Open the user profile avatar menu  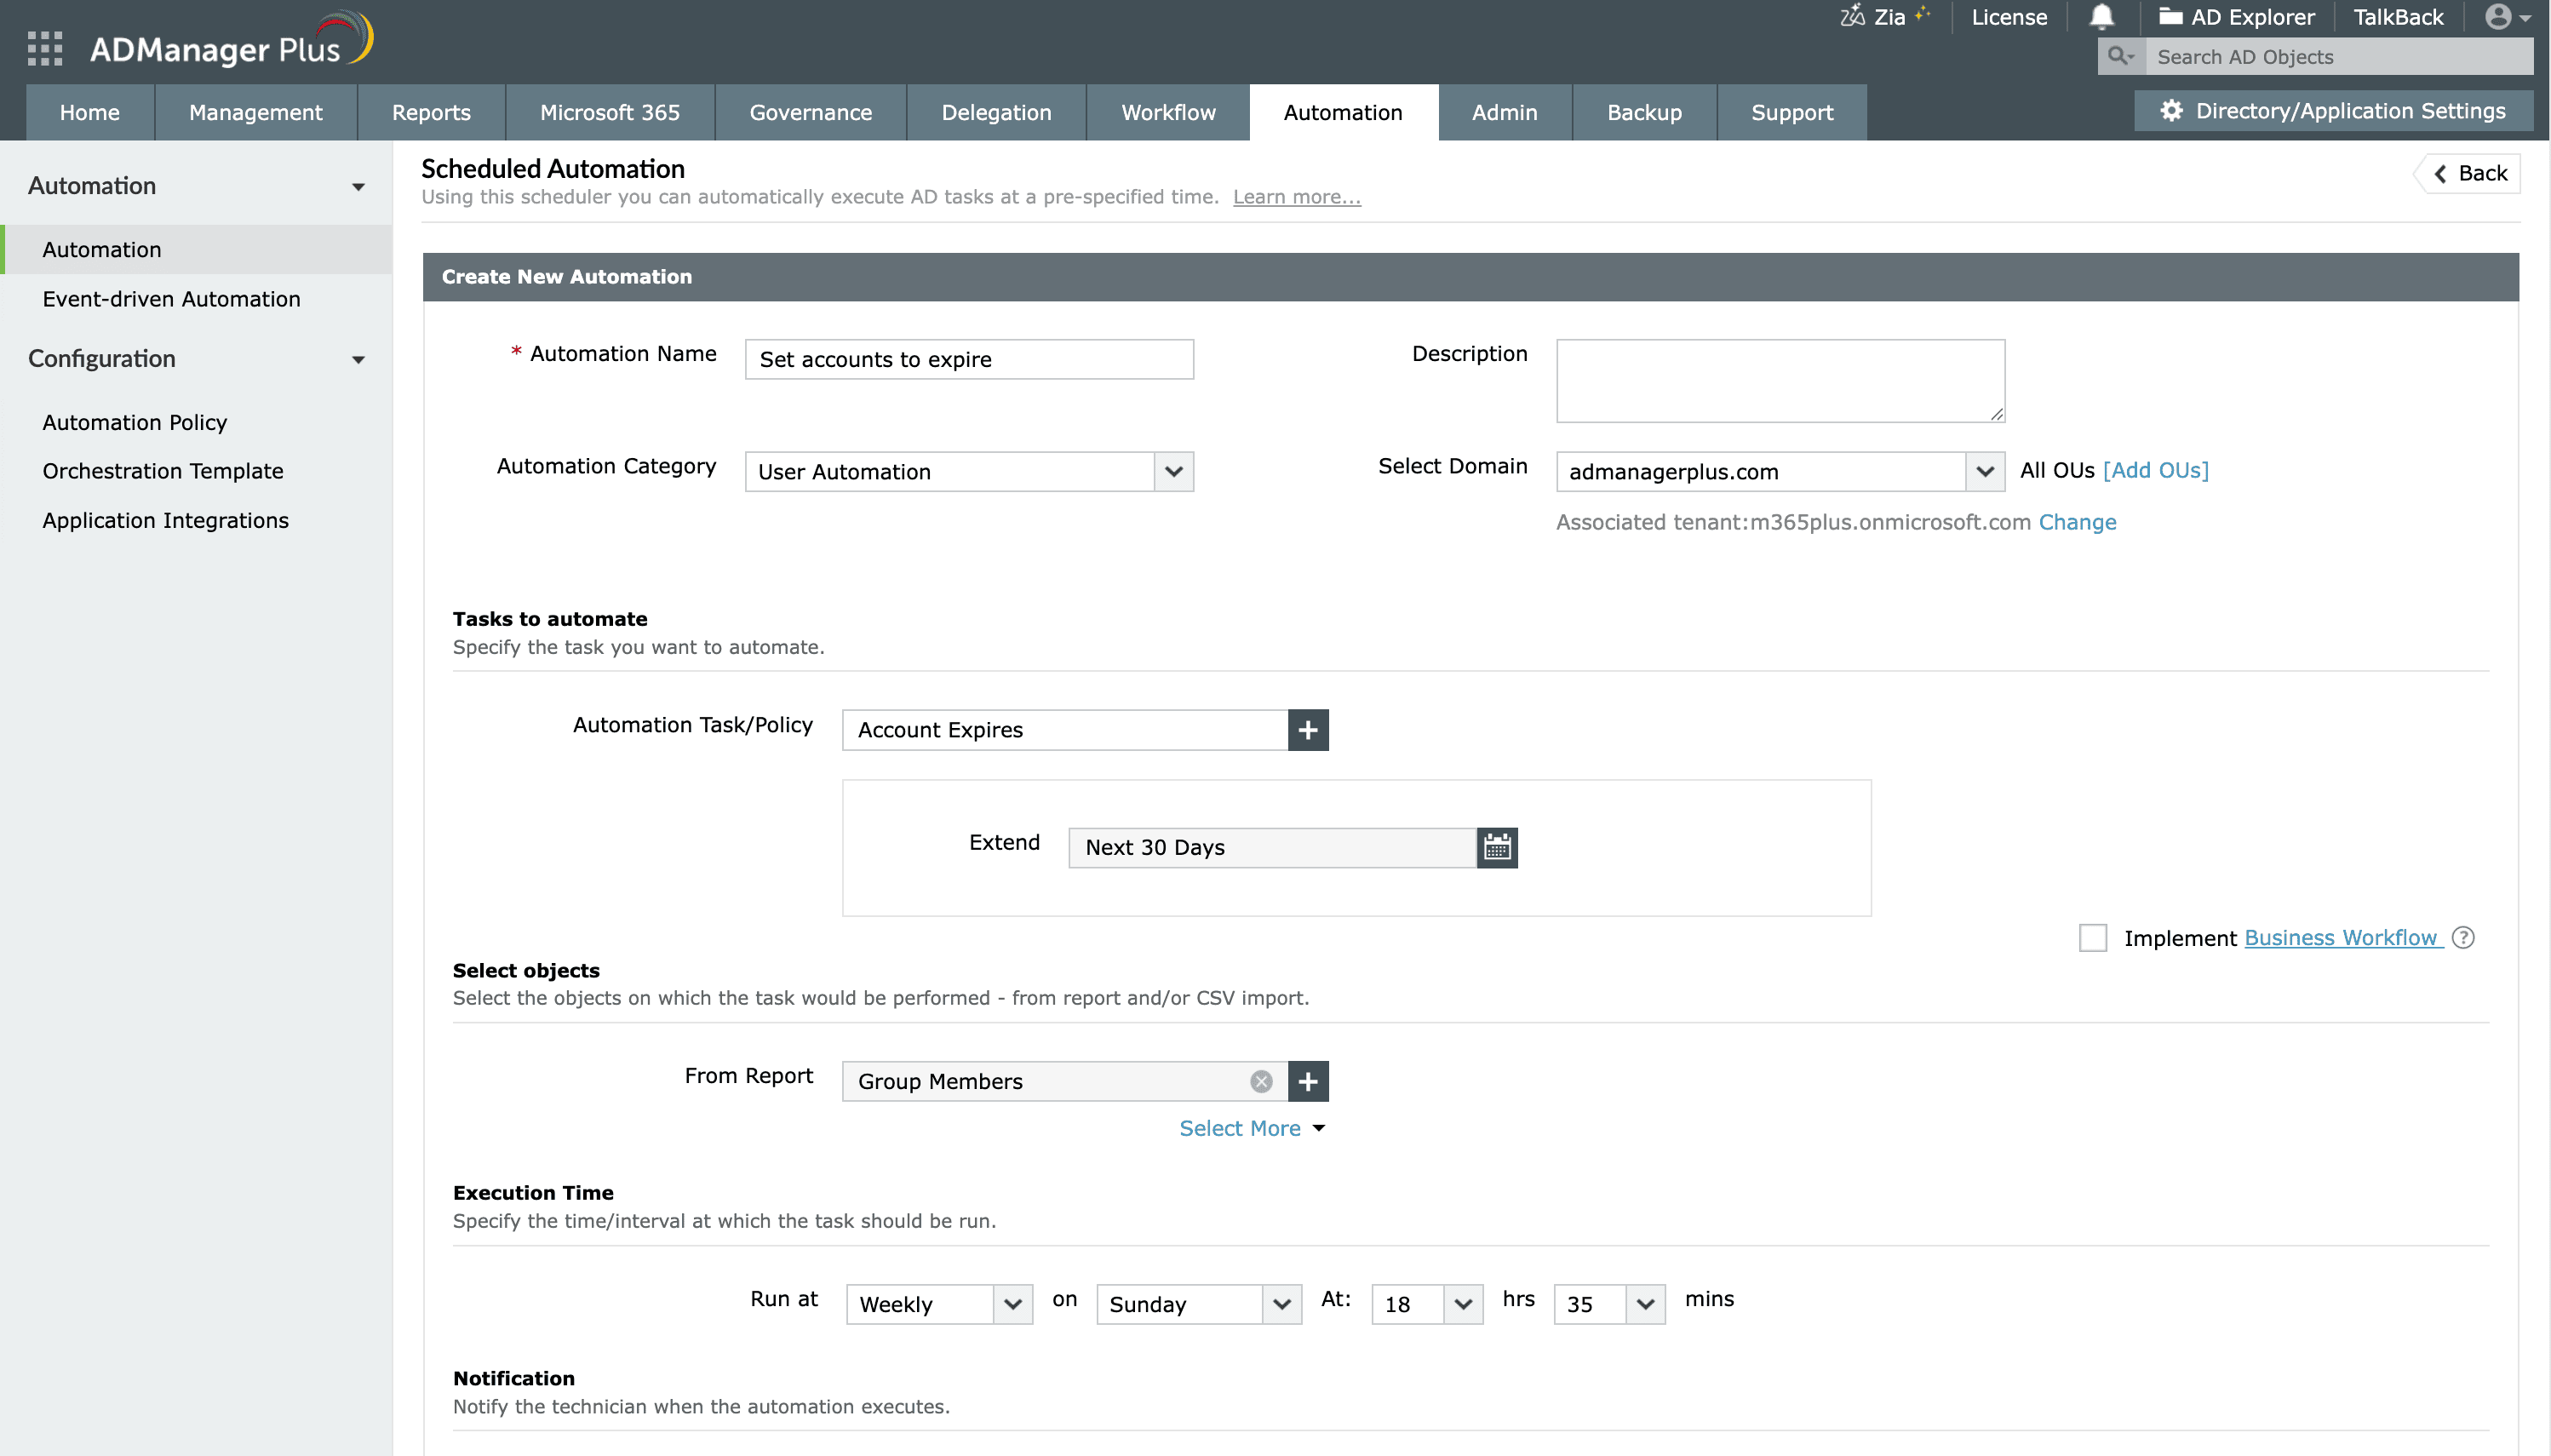2506,17
